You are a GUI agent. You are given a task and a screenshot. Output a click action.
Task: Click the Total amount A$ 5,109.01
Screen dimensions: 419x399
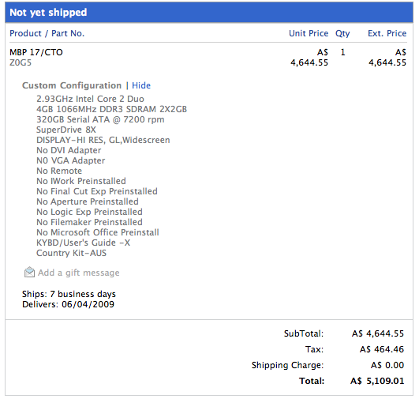tap(377, 381)
